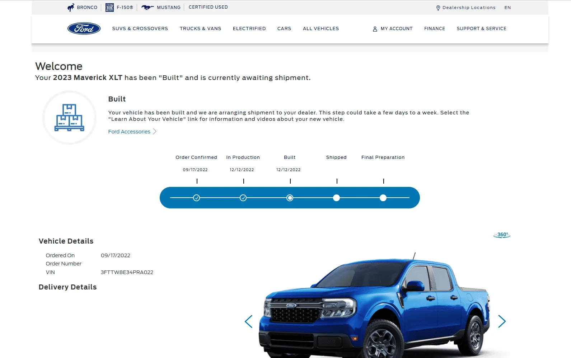Open the Support & Service menu
This screenshot has width=571, height=358.
point(482,29)
